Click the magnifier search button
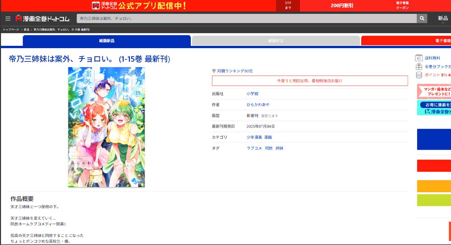Viewport: 451px width, 245px height. (422, 18)
